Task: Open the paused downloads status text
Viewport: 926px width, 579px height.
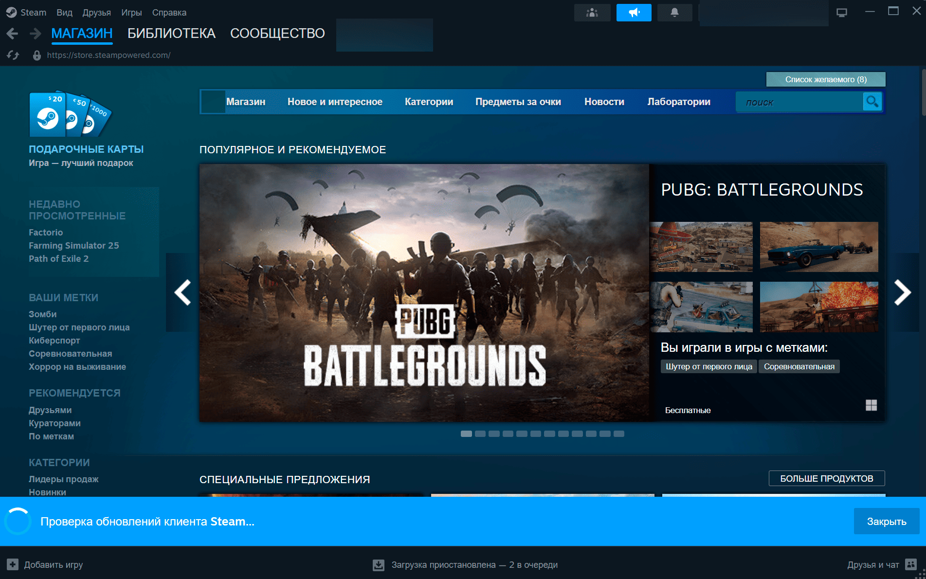Action: [x=474, y=565]
